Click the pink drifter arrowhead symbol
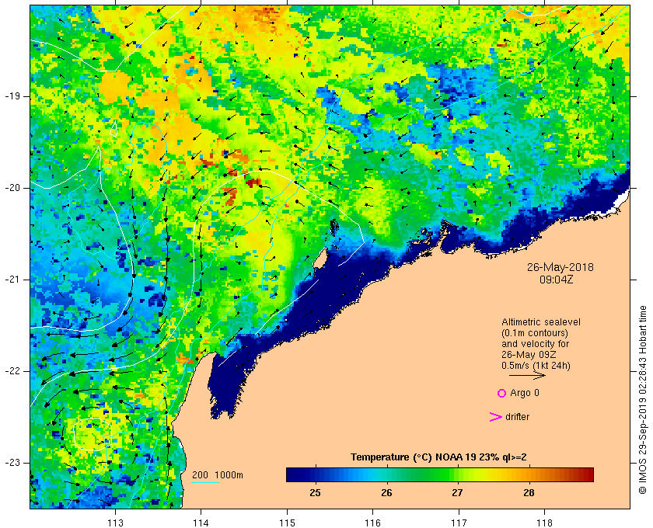653x528 pixels. (496, 417)
